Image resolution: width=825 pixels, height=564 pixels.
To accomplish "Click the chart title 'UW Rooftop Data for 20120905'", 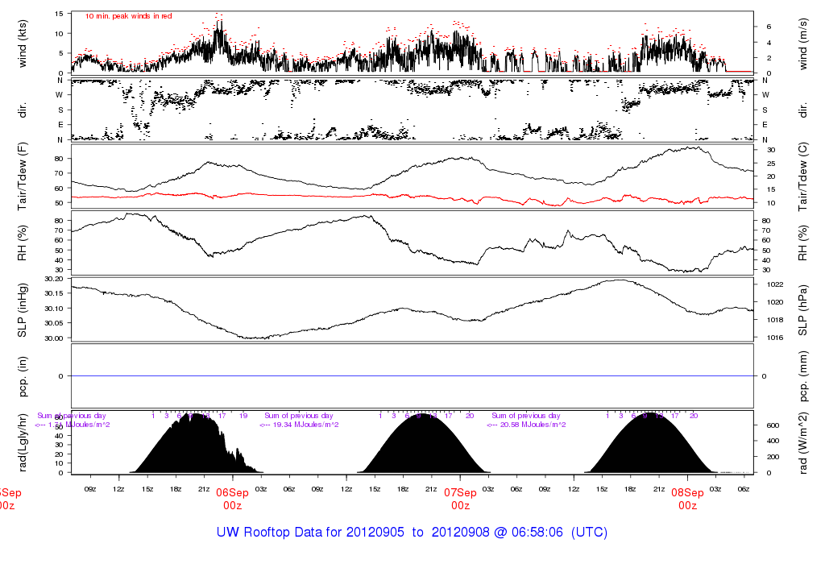I will pos(310,532).
